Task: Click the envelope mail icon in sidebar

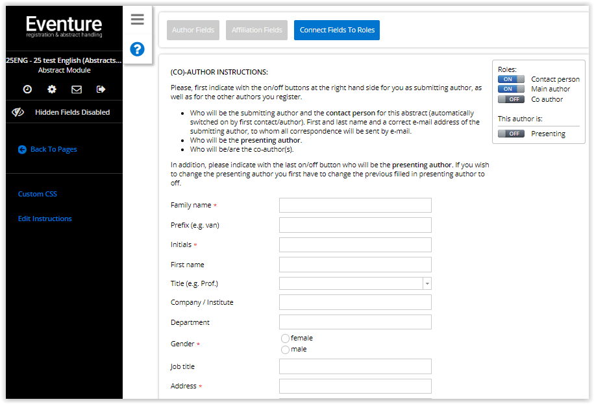Action: [x=77, y=89]
